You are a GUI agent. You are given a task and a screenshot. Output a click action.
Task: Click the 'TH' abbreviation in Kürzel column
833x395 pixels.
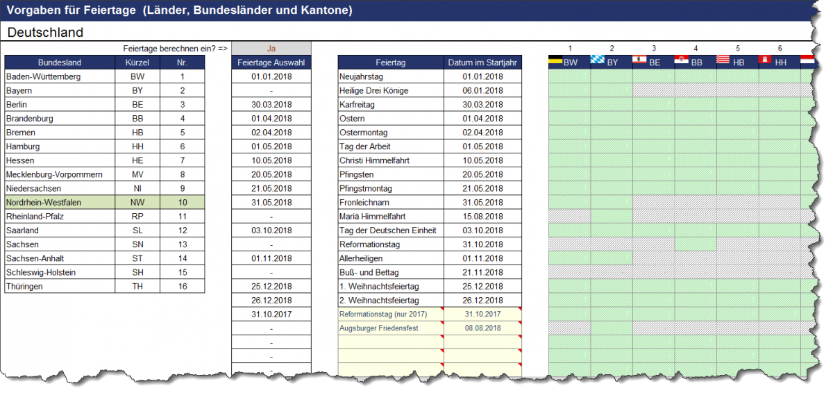(x=137, y=286)
